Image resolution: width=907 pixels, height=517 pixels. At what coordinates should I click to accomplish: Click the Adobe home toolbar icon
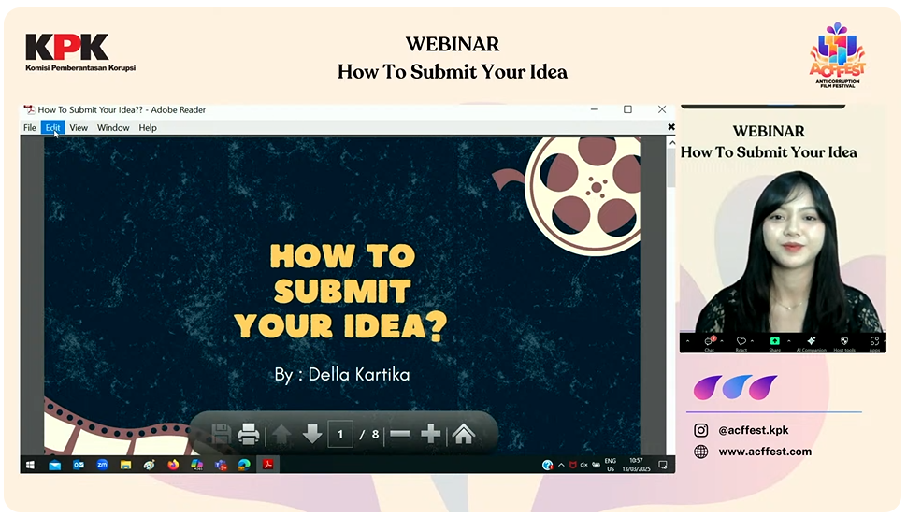[464, 434]
